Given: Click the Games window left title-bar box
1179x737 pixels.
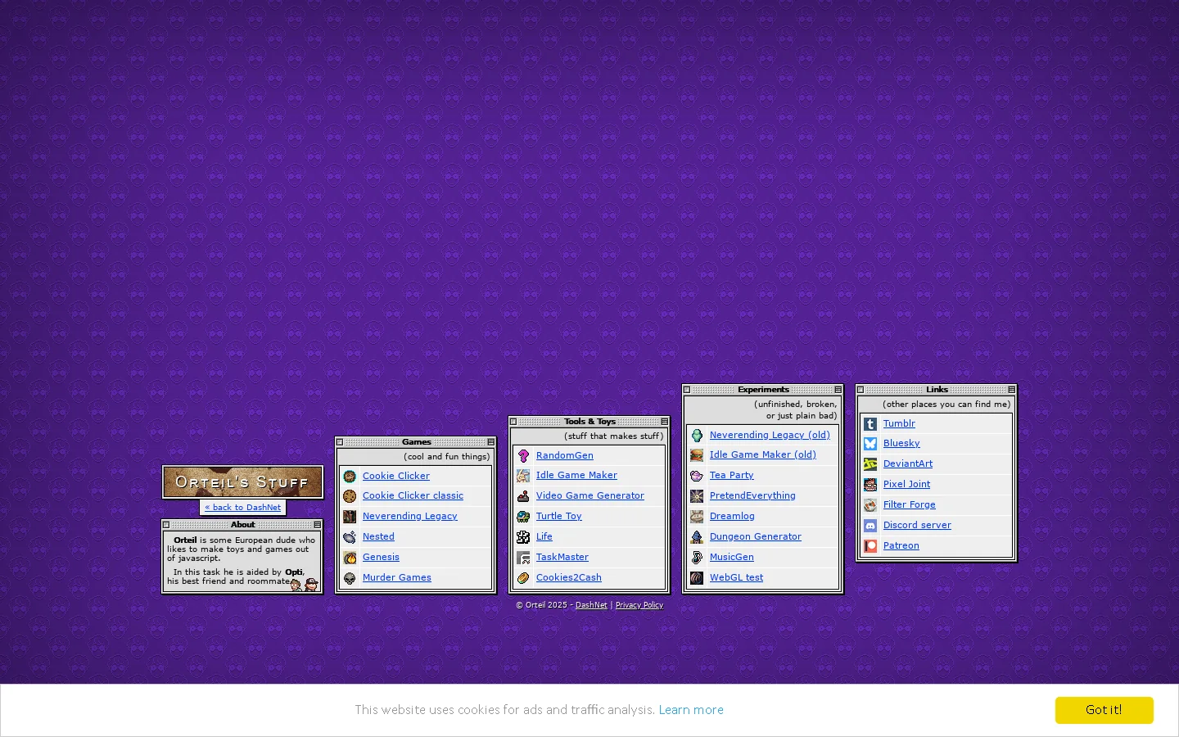Looking at the screenshot, I should click(340, 442).
